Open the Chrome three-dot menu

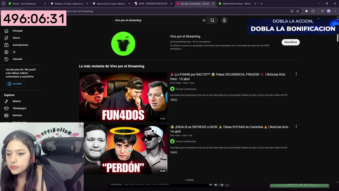coord(335,11)
